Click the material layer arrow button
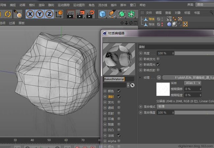This screenshot has height=148, width=214. pos(128,85)
